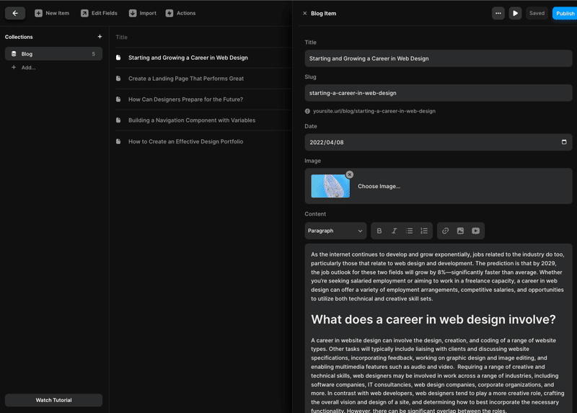This screenshot has width=577, height=413.
Task: Click the back arrow button
Action: click(15, 13)
